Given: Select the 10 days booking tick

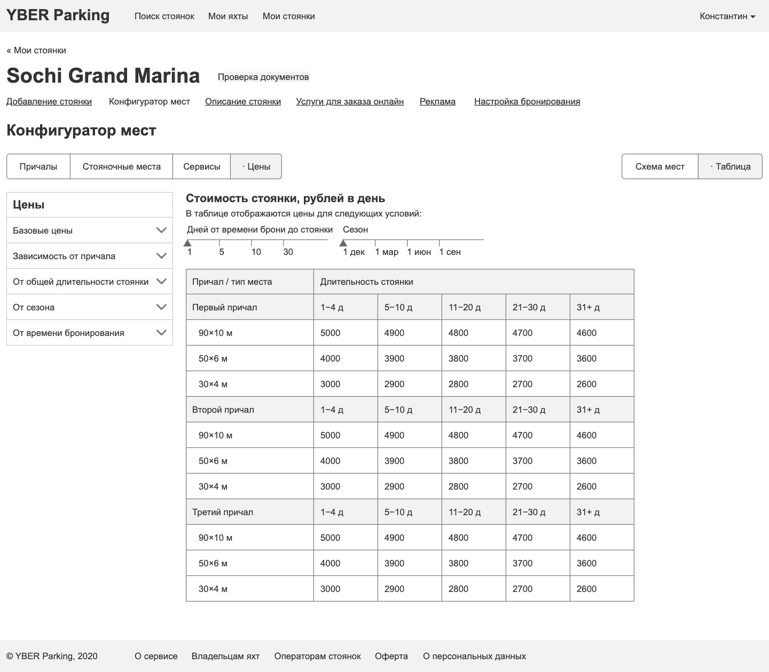Looking at the screenshot, I should pyautogui.click(x=256, y=252).
